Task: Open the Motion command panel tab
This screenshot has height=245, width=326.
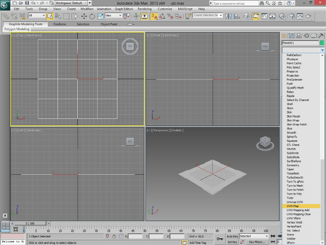Action: pos(306,36)
